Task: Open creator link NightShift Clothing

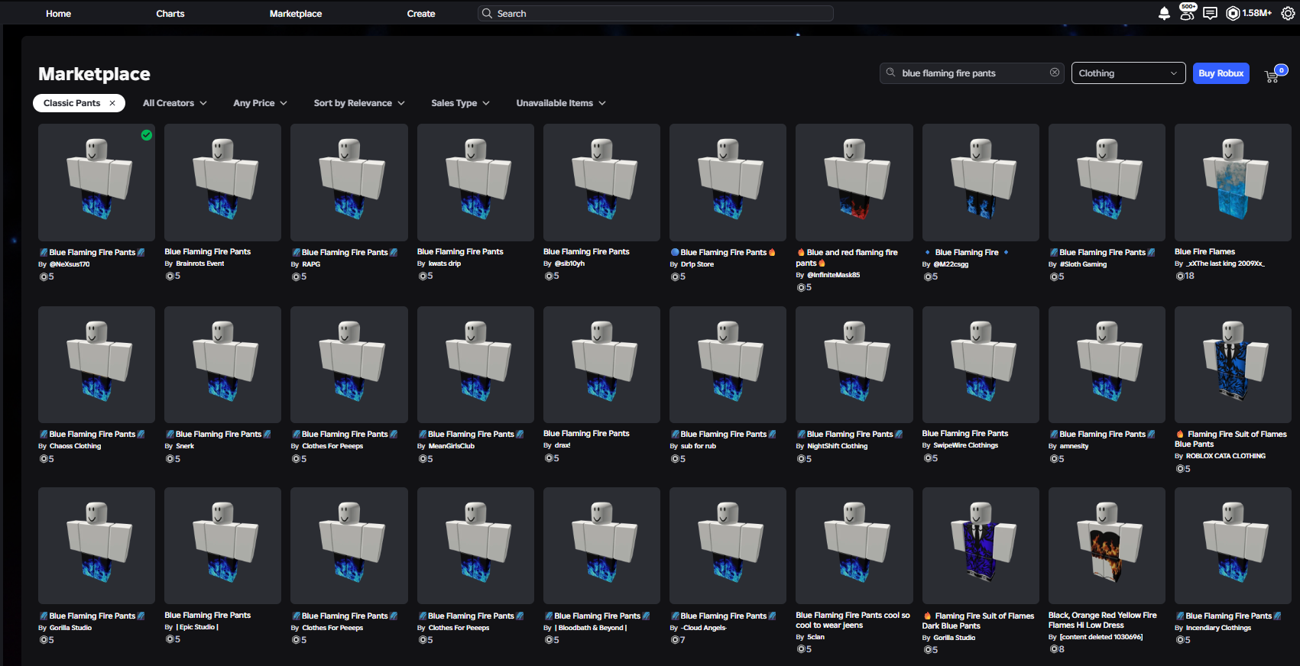Action: click(x=838, y=446)
